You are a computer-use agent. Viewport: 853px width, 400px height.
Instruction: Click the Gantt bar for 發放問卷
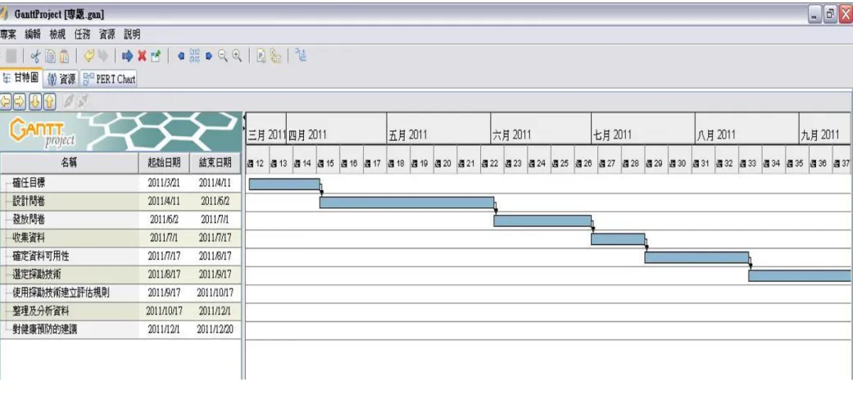click(x=542, y=220)
